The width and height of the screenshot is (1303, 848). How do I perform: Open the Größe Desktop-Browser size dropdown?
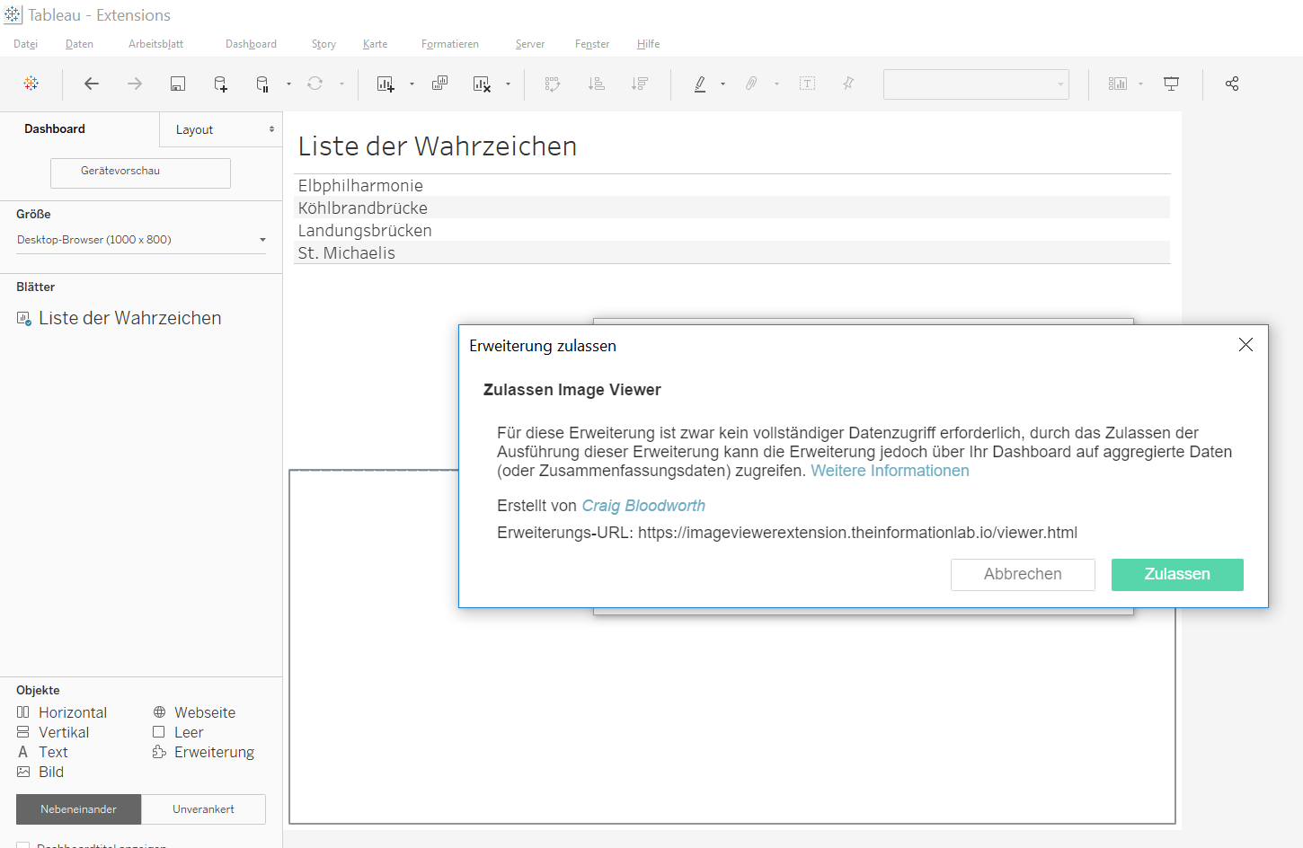point(141,240)
